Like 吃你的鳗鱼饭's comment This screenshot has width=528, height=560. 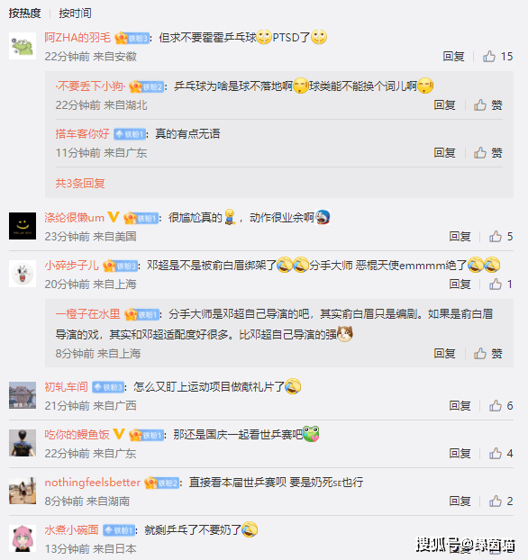click(501, 454)
